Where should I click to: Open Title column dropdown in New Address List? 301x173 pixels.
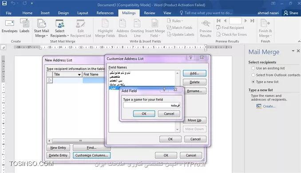click(x=79, y=74)
